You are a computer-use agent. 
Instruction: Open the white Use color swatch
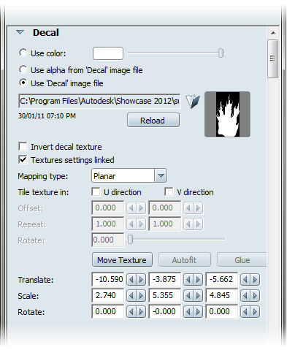(x=108, y=53)
